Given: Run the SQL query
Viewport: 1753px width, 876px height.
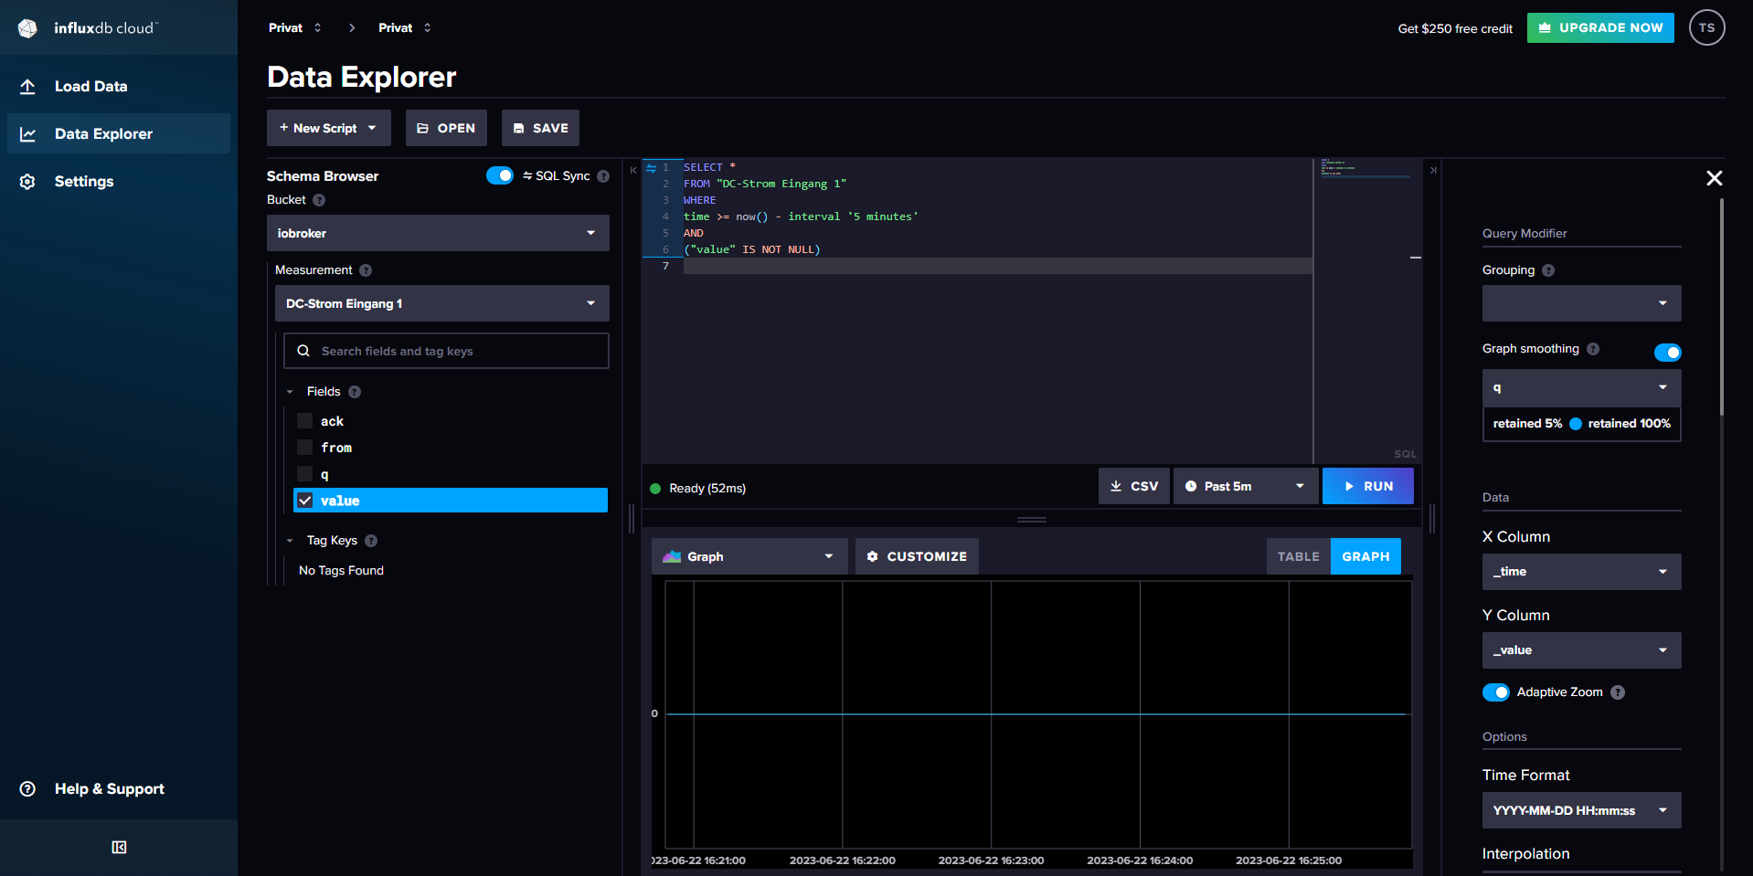Looking at the screenshot, I should pyautogui.click(x=1367, y=486).
